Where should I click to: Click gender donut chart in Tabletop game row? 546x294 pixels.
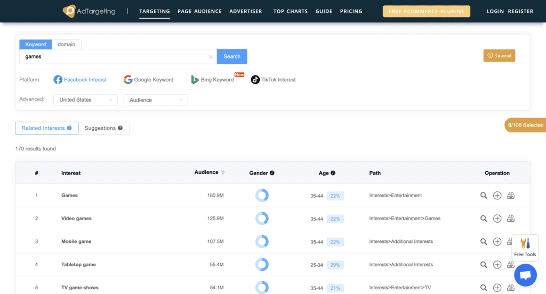click(262, 265)
